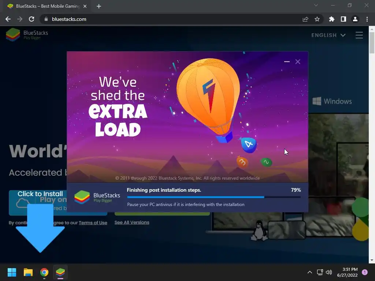Open a new browser tab

[99, 6]
